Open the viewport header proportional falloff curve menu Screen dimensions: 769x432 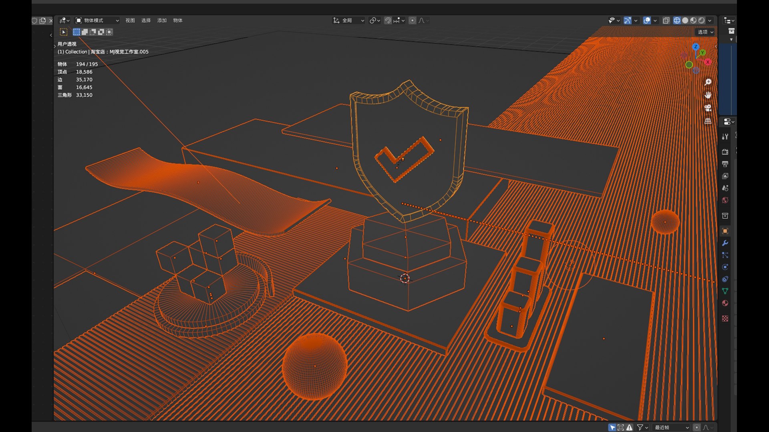pos(423,20)
